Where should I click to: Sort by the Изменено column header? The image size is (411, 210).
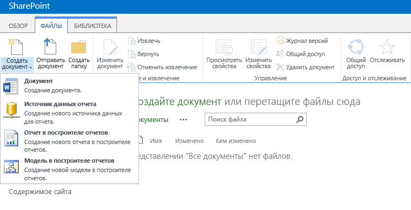coord(189,141)
